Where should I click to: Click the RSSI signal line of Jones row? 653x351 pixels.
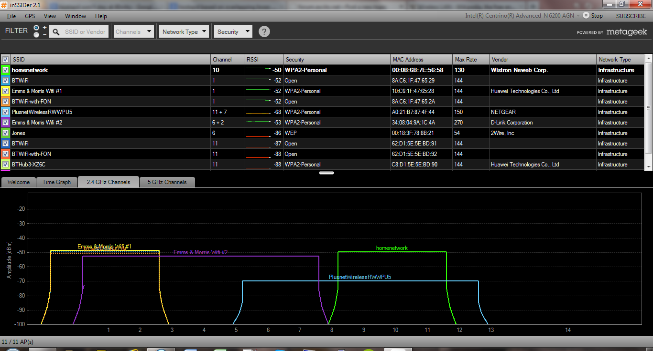click(x=258, y=136)
